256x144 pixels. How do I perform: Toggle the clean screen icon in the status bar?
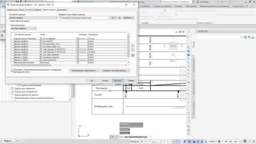[x=250, y=141]
